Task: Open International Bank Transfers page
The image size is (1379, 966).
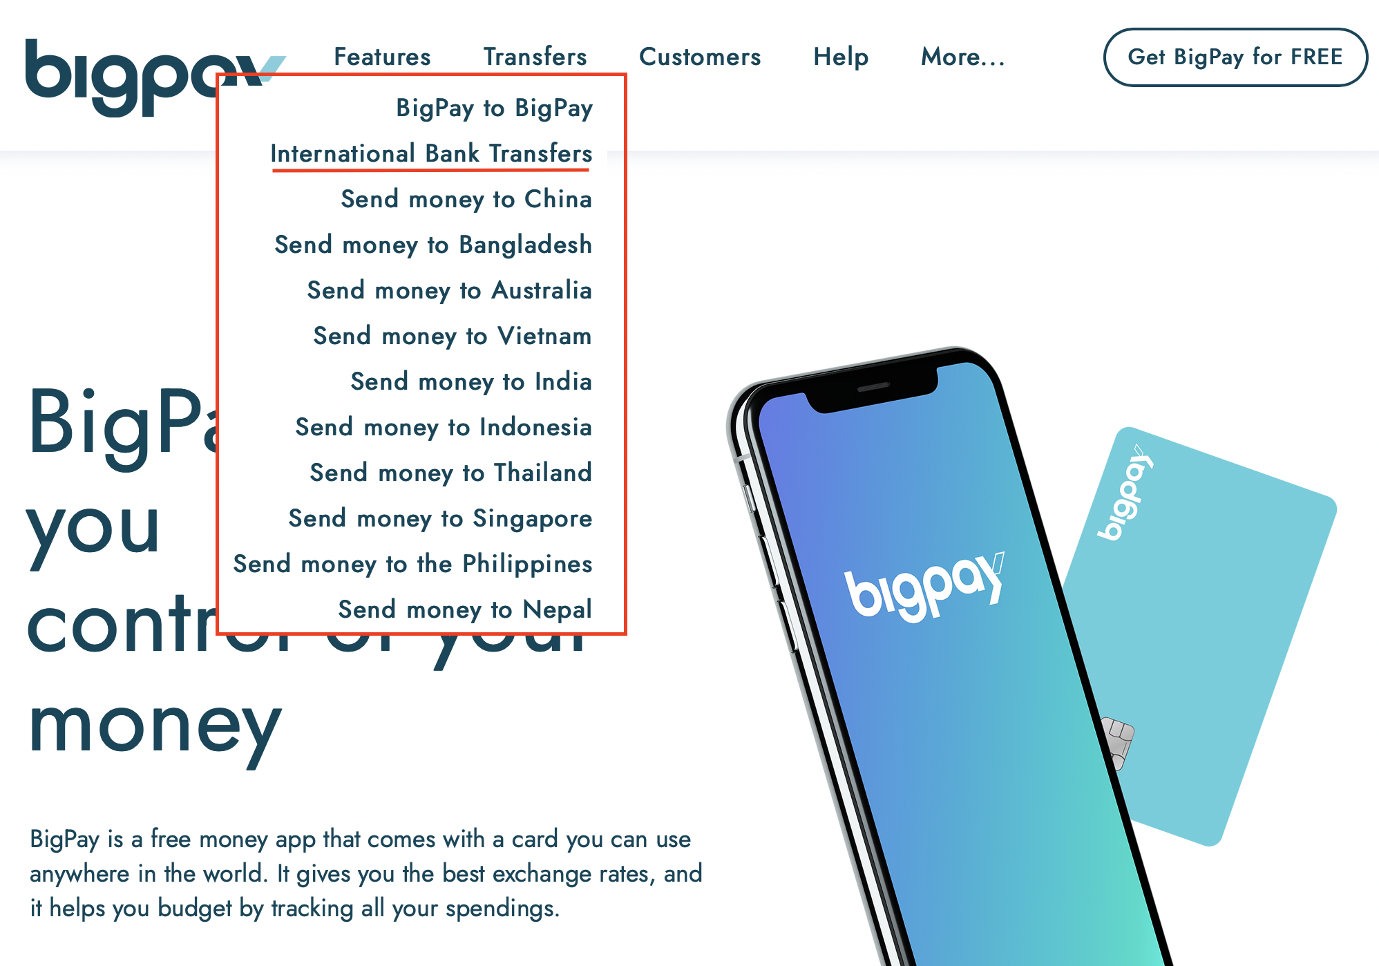Action: [x=431, y=153]
